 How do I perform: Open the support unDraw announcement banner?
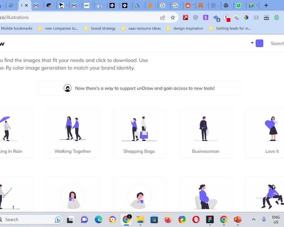139,88
